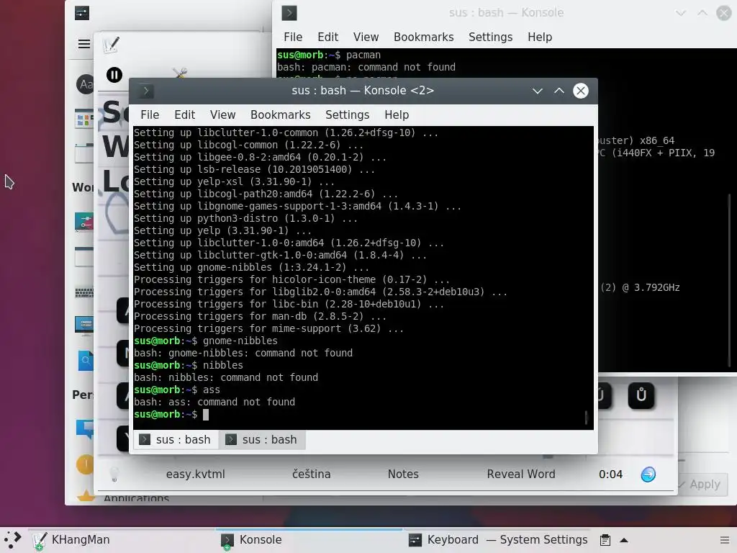Open View menu in background Konsole window
The image size is (737, 553).
tap(366, 37)
